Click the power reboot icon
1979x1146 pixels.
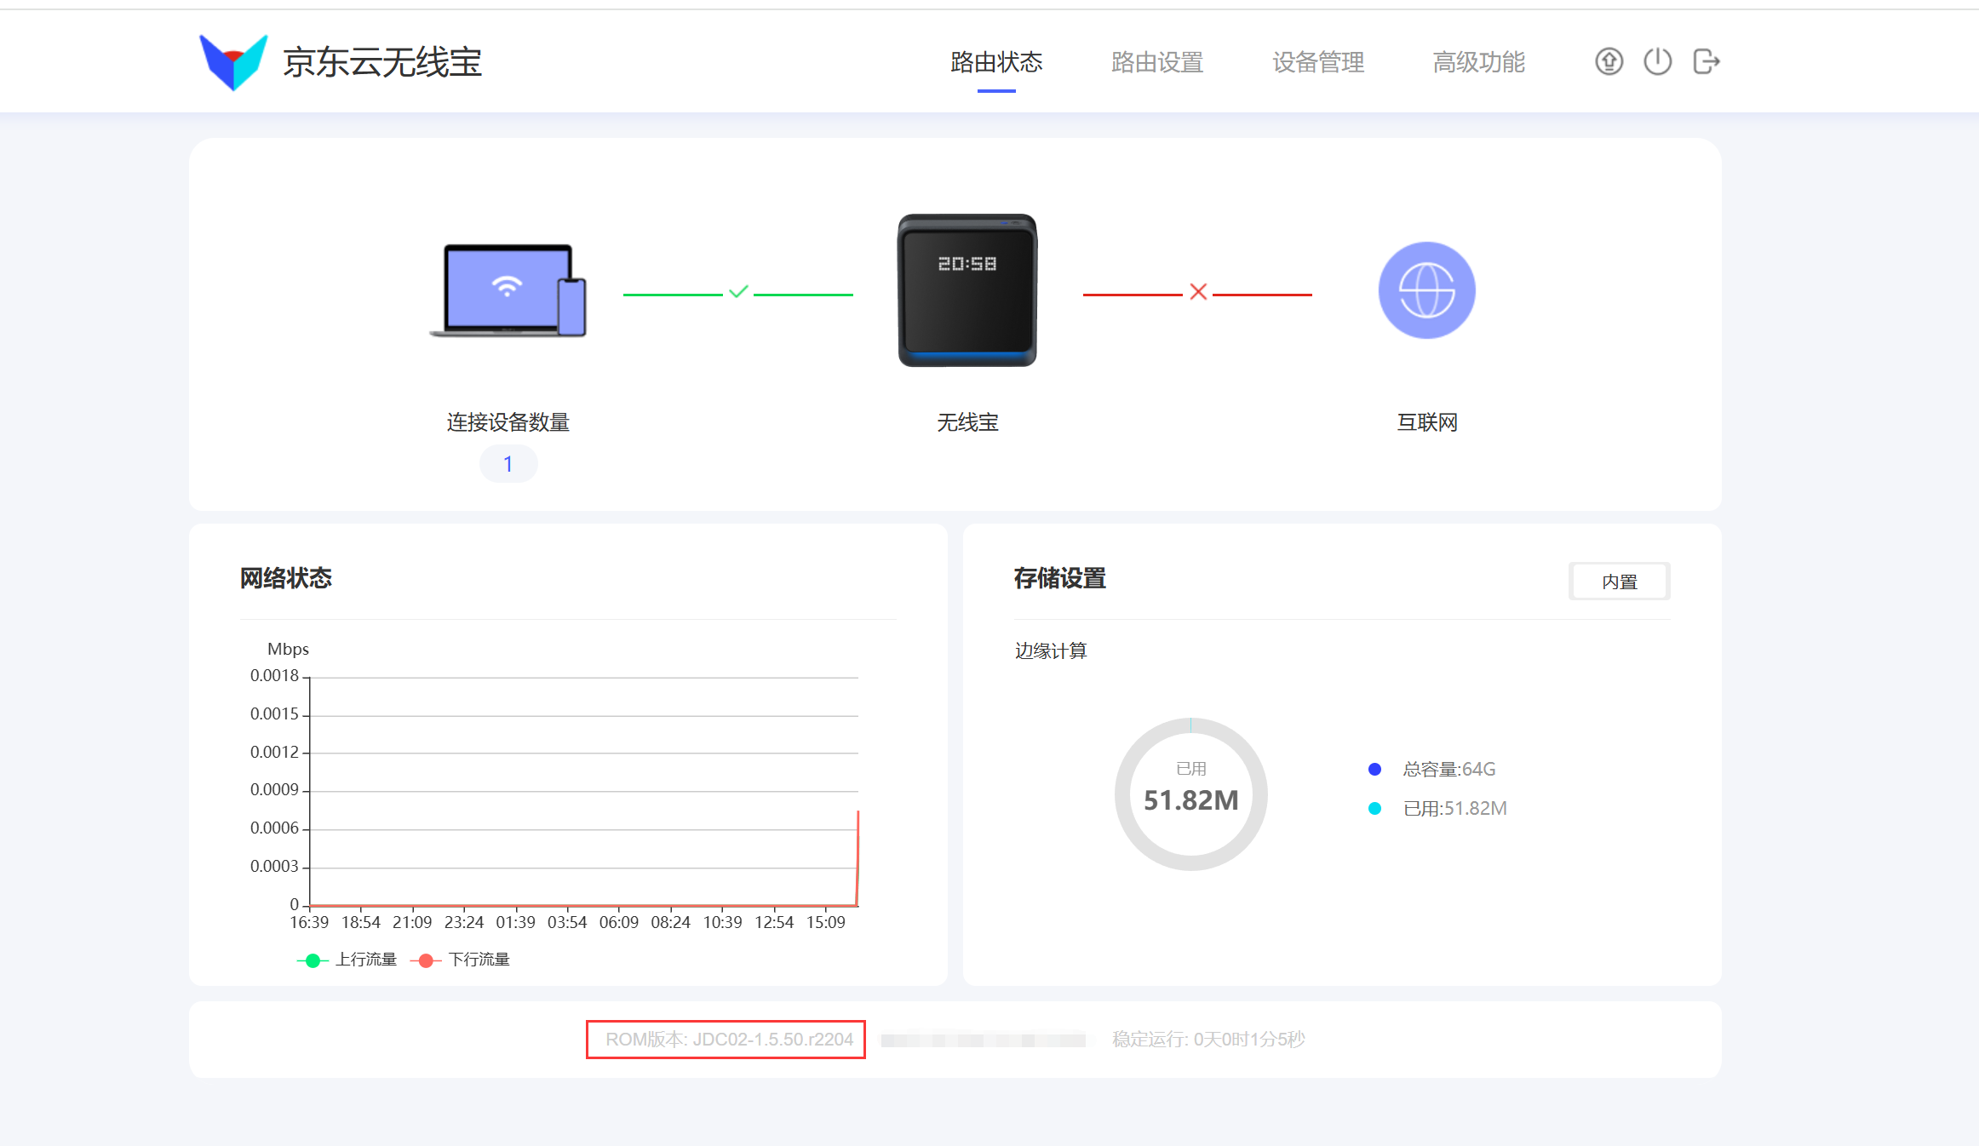1657,61
